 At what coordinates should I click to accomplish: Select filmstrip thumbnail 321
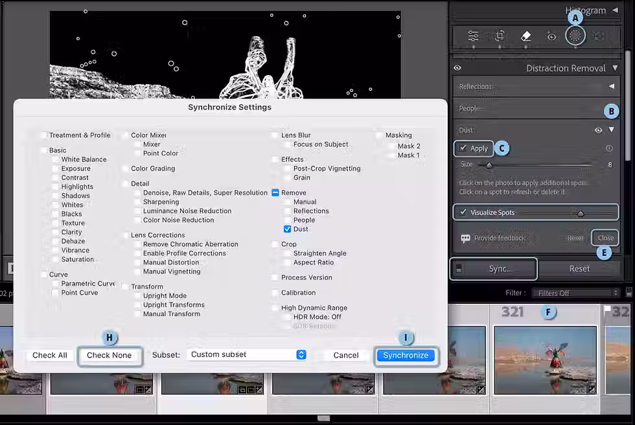click(546, 360)
